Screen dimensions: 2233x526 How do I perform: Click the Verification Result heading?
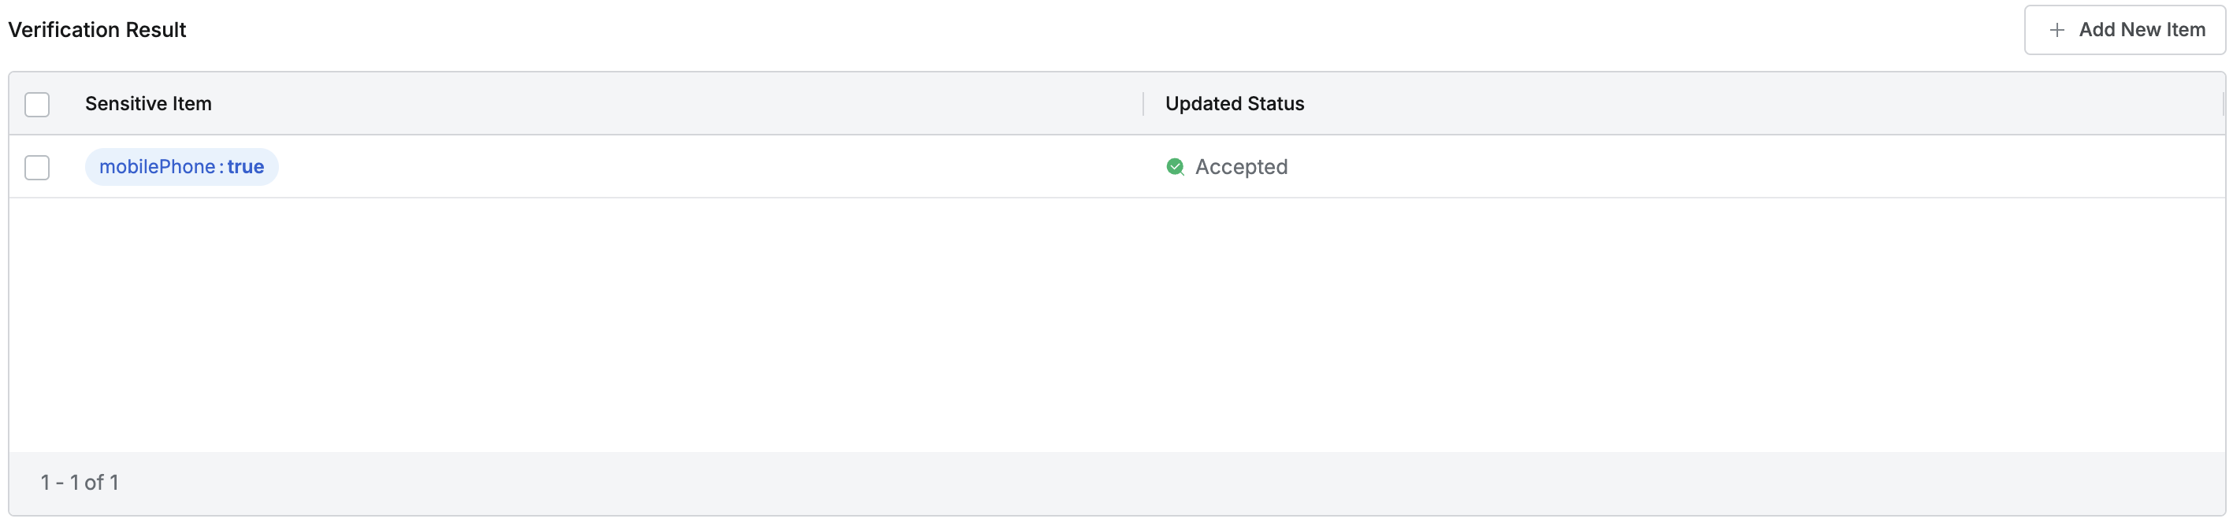point(97,31)
